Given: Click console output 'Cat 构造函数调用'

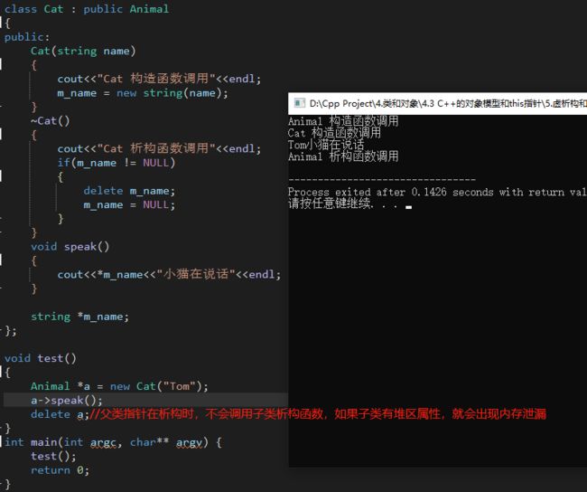Looking at the screenshot, I should [334, 133].
